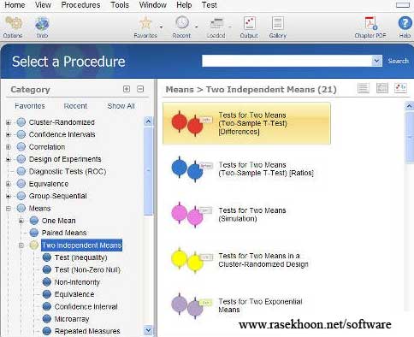Switch to list view icon
Screen dimensions: 414x337
click(364, 88)
